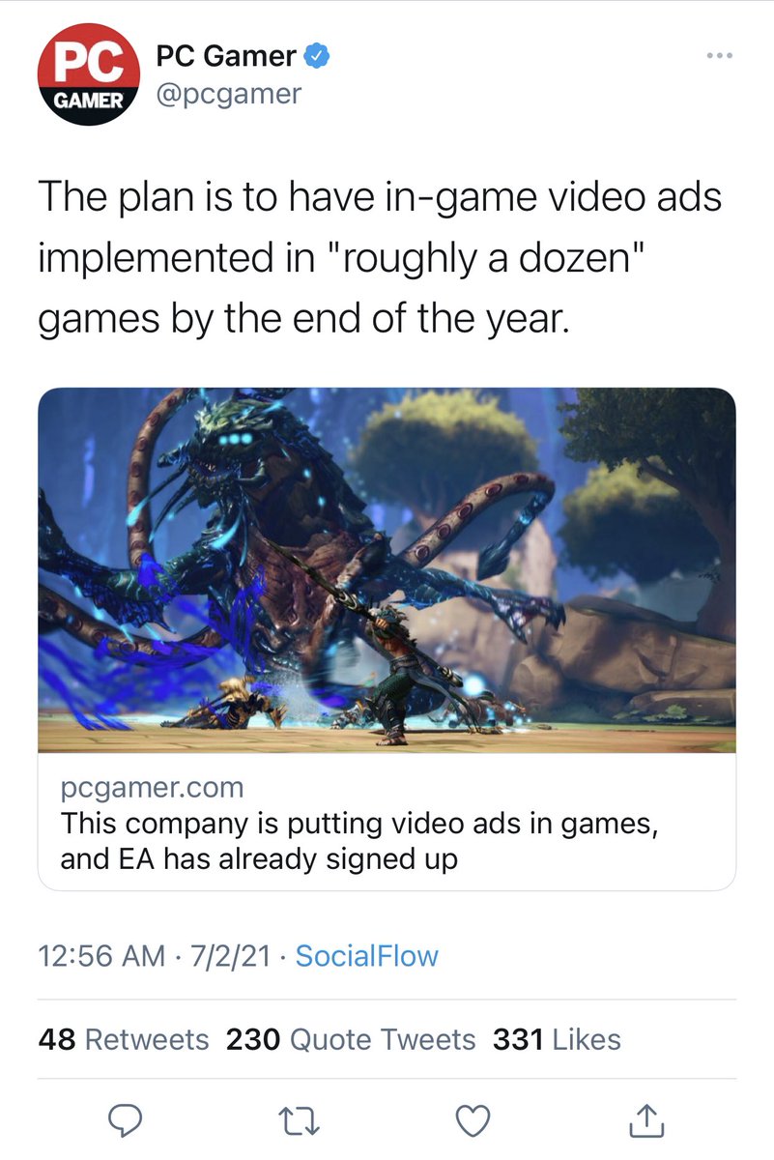
Task: Open the pcgamer.com domain link in card
Action: coord(152,789)
